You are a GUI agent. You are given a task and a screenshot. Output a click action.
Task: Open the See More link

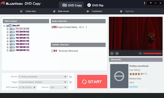pos(133,87)
